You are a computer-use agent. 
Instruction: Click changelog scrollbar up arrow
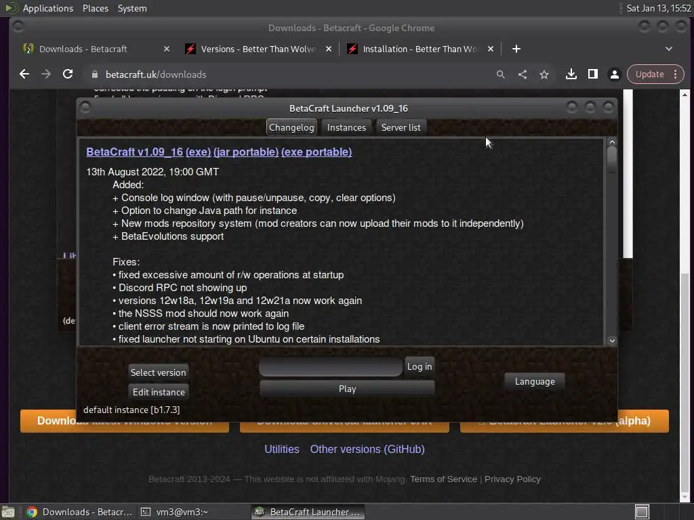pyautogui.click(x=612, y=142)
